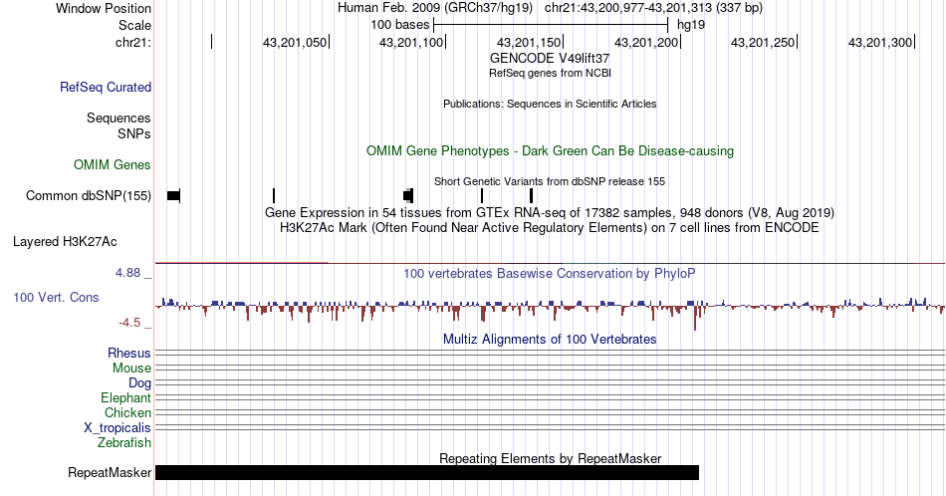Image resolution: width=946 pixels, height=496 pixels.
Task: Select the RepeatMasker track label
Action: 110,472
